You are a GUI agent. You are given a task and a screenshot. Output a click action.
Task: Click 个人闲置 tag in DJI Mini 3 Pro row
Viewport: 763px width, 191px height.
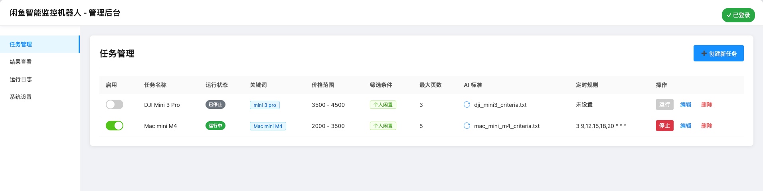coord(383,105)
